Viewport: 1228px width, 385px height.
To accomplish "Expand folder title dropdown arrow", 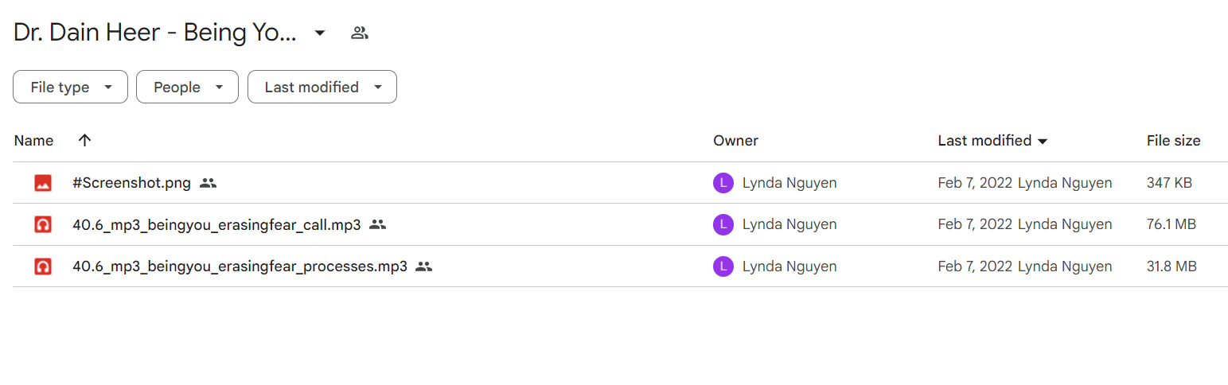I will [x=320, y=33].
